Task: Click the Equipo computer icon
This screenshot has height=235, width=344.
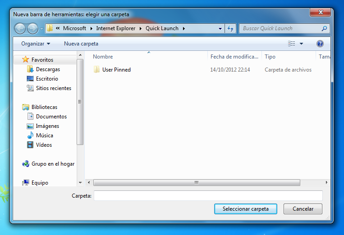Action: (x=26, y=182)
